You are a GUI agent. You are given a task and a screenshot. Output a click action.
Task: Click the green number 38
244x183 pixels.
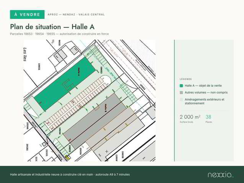pyautogui.click(x=208, y=117)
